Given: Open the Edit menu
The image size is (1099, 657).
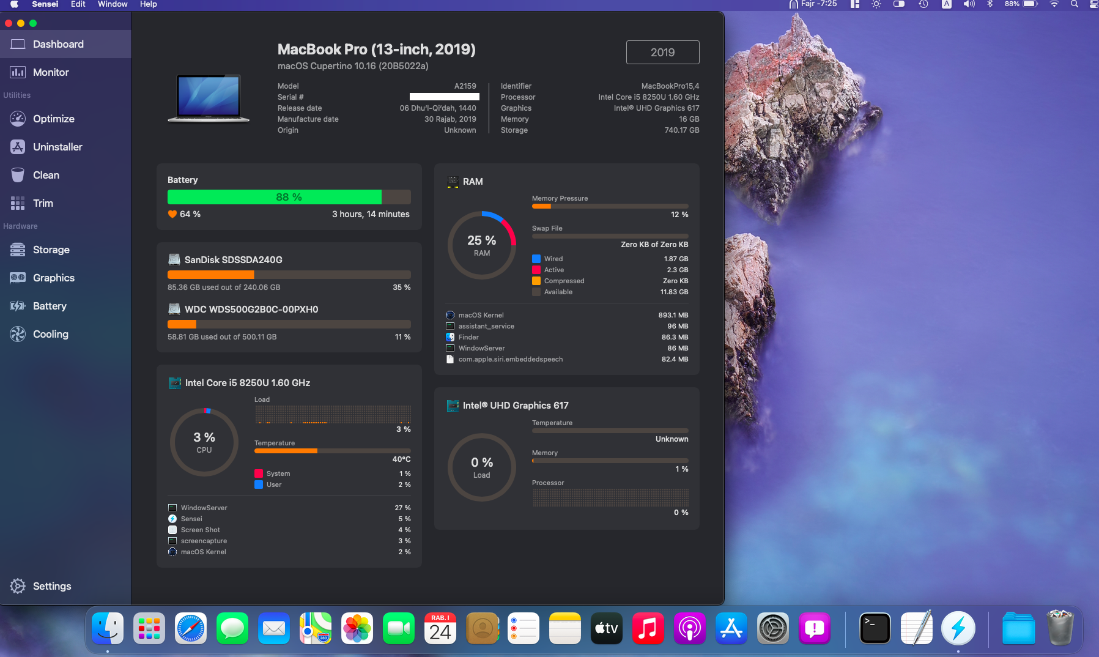Looking at the screenshot, I should [78, 4].
